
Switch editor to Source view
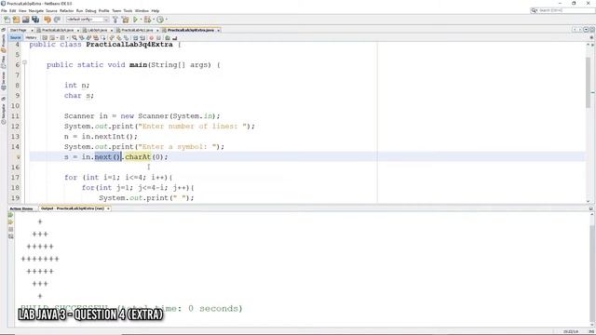[x=16, y=37]
